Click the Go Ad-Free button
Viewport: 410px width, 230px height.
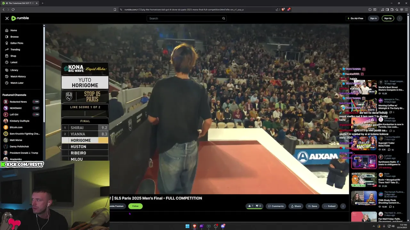356,18
